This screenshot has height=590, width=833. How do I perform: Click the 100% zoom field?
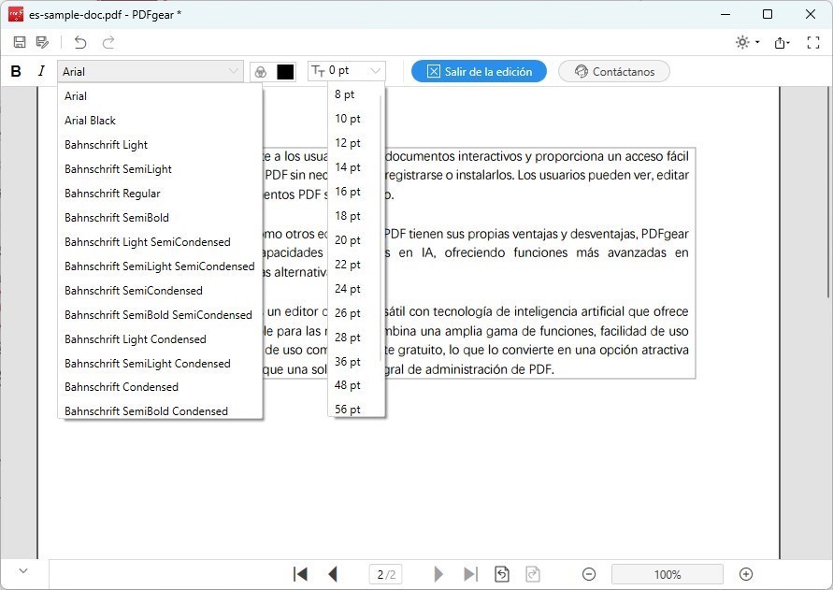coord(668,575)
